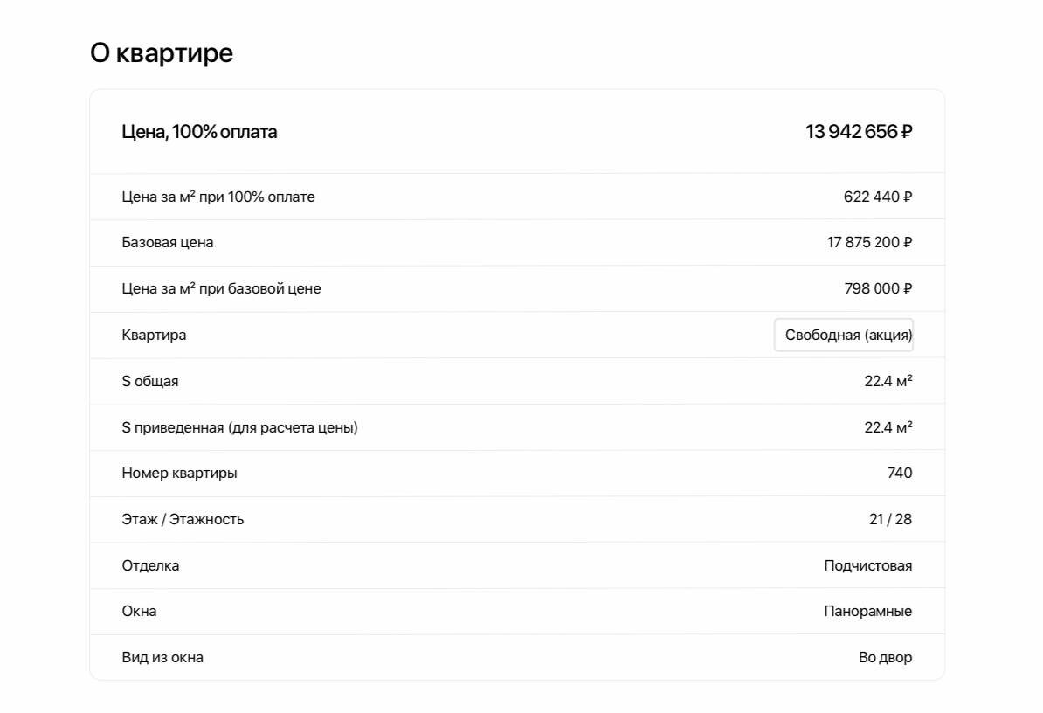The height and width of the screenshot is (713, 1043).
Task: Click the "S общая" row label
Action: click(x=150, y=381)
